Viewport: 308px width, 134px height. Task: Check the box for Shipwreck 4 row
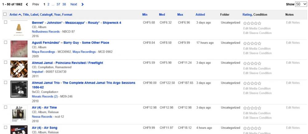5,22
